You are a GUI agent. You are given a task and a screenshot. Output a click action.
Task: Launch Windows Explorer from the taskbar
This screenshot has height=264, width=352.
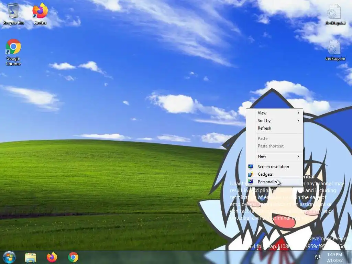[x=31, y=257]
